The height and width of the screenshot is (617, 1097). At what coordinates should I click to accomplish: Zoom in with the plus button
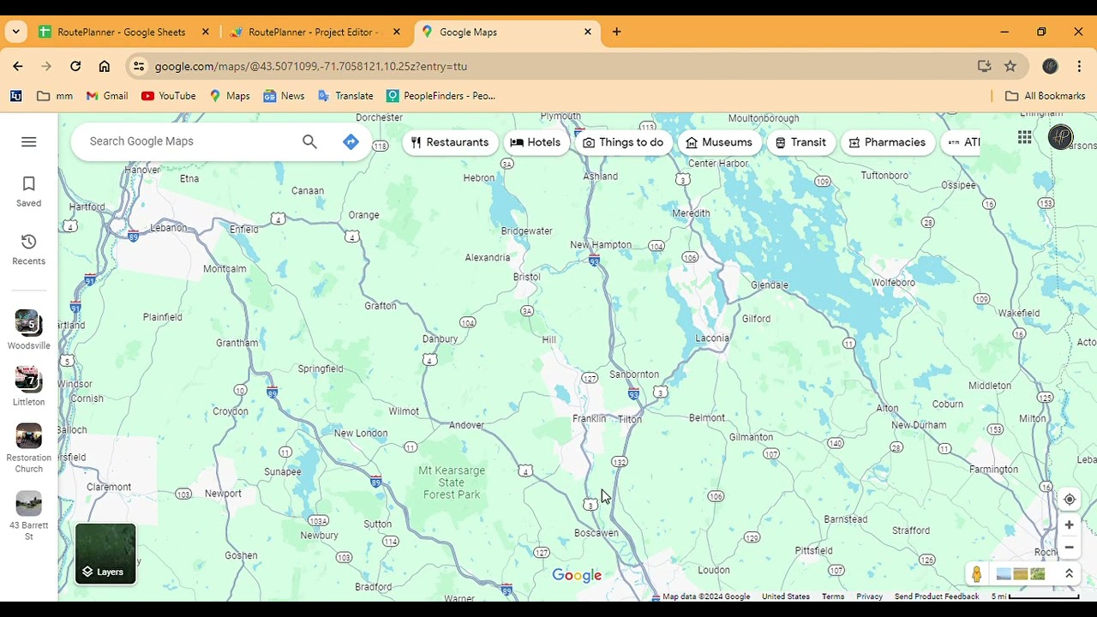(1070, 524)
